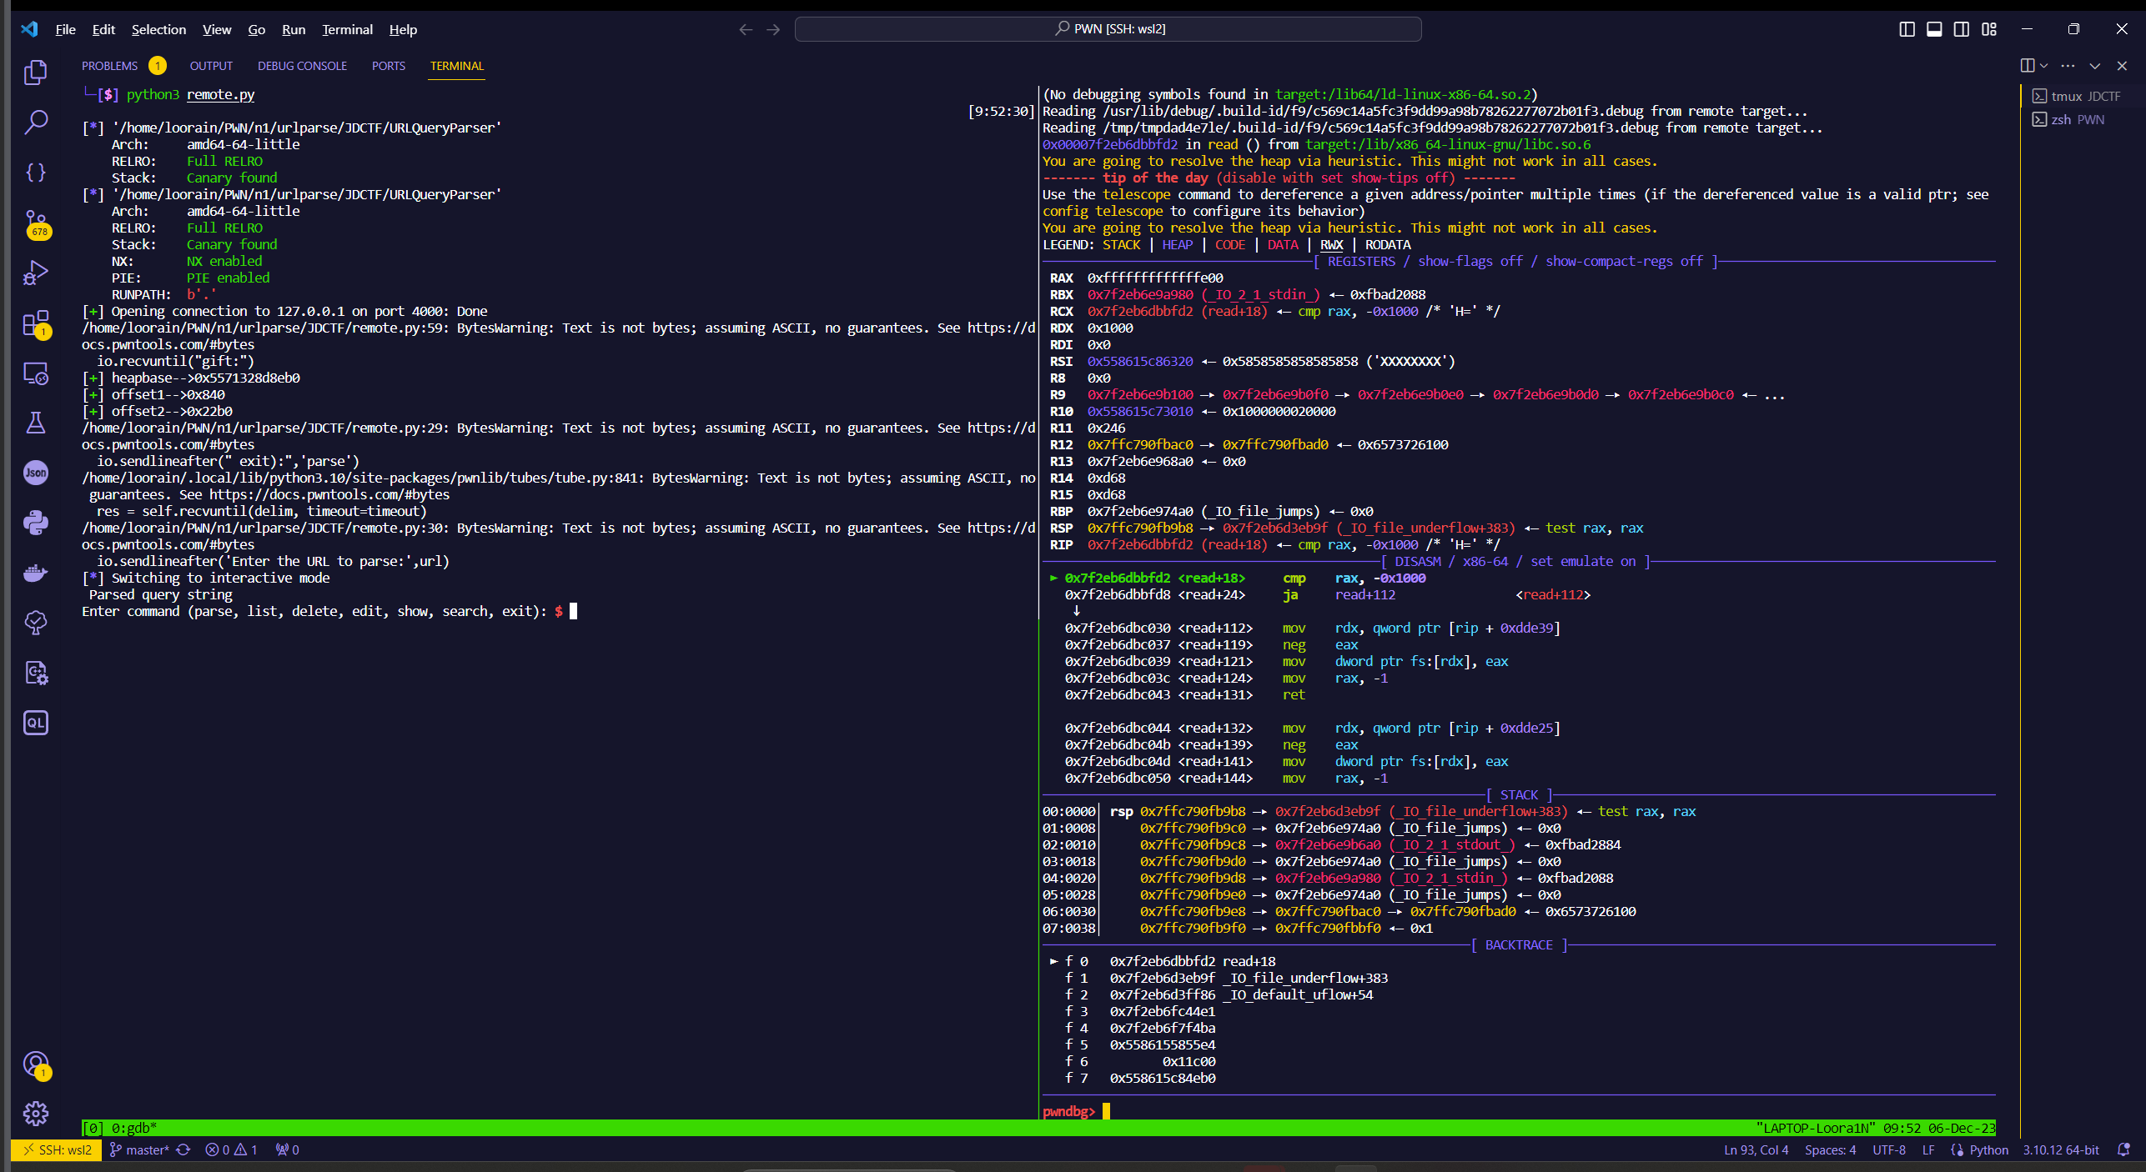This screenshot has width=2146, height=1172.
Task: Click the master* branch indicator
Action: 139,1149
